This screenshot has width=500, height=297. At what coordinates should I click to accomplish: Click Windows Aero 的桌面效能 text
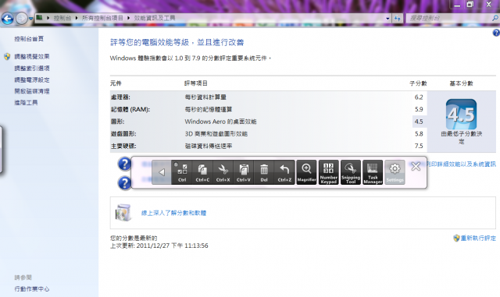(220, 122)
